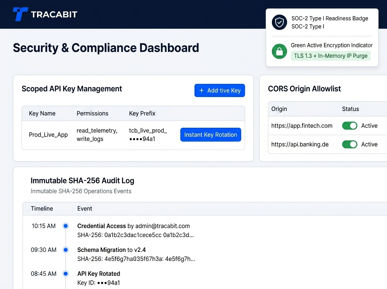
Task: Click the read_telemetry, write_logs permissions cell
Action: (x=97, y=135)
